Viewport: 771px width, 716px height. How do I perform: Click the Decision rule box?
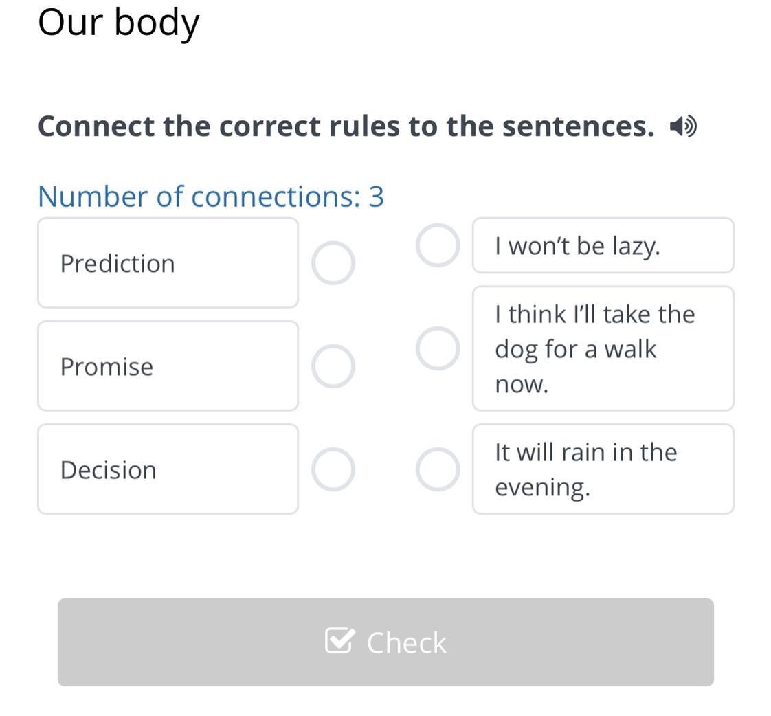[168, 469]
